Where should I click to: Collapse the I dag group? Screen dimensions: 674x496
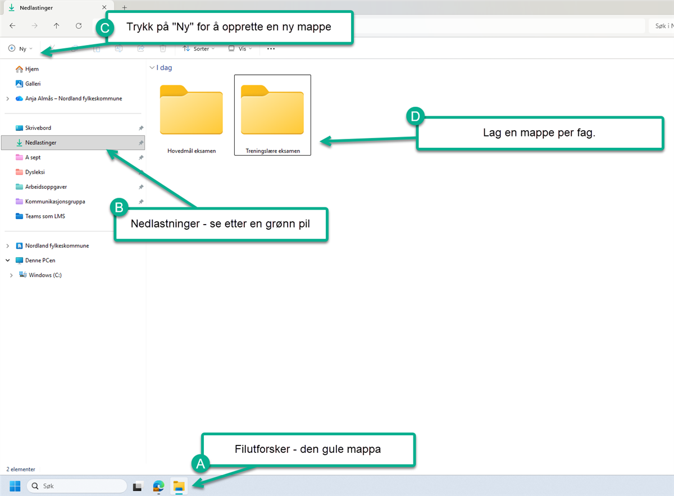pos(152,67)
